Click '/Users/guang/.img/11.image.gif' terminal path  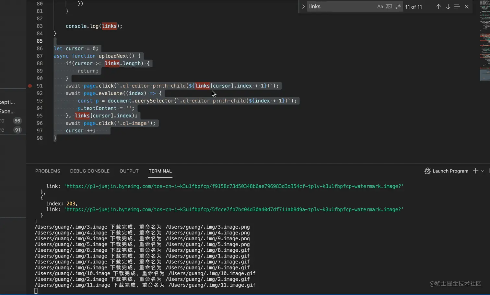212,285
